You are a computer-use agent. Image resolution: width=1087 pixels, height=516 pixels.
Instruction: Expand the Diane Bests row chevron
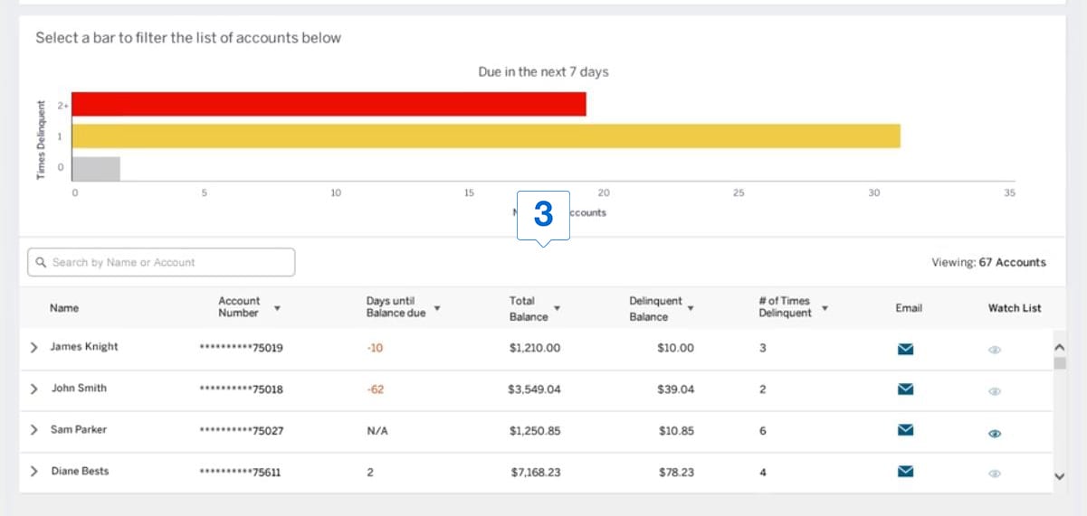tap(34, 472)
